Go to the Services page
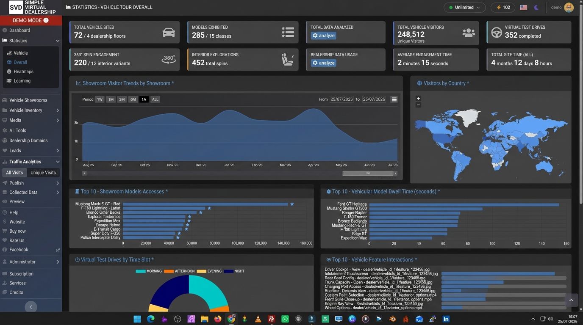 pyautogui.click(x=17, y=283)
